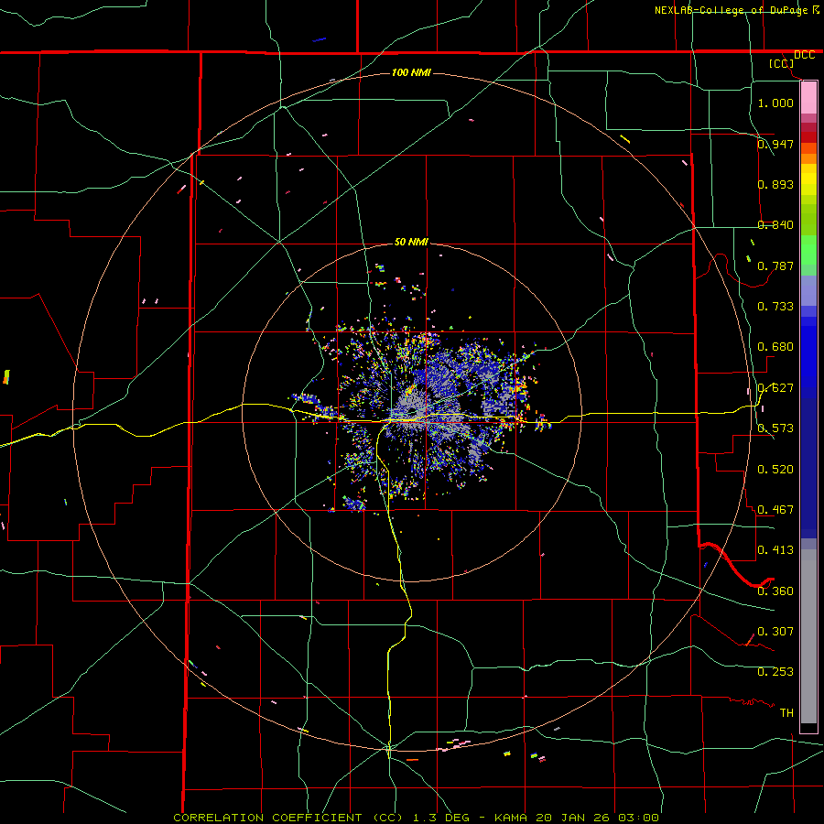Click the 50 NMI range ring label
This screenshot has height=824, width=824.
tap(411, 243)
